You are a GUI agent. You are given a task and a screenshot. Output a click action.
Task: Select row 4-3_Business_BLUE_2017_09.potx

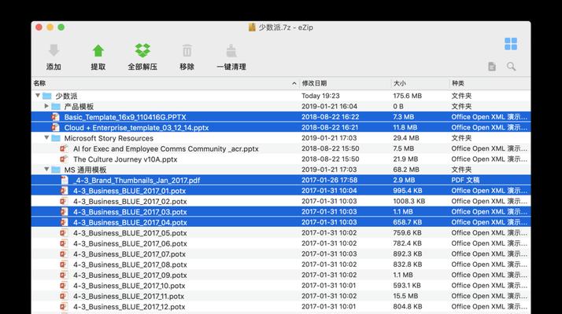tap(281, 275)
